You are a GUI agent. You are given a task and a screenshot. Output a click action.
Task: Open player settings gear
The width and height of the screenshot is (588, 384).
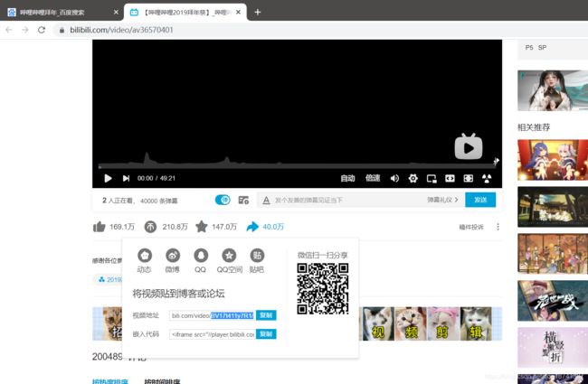tap(413, 178)
